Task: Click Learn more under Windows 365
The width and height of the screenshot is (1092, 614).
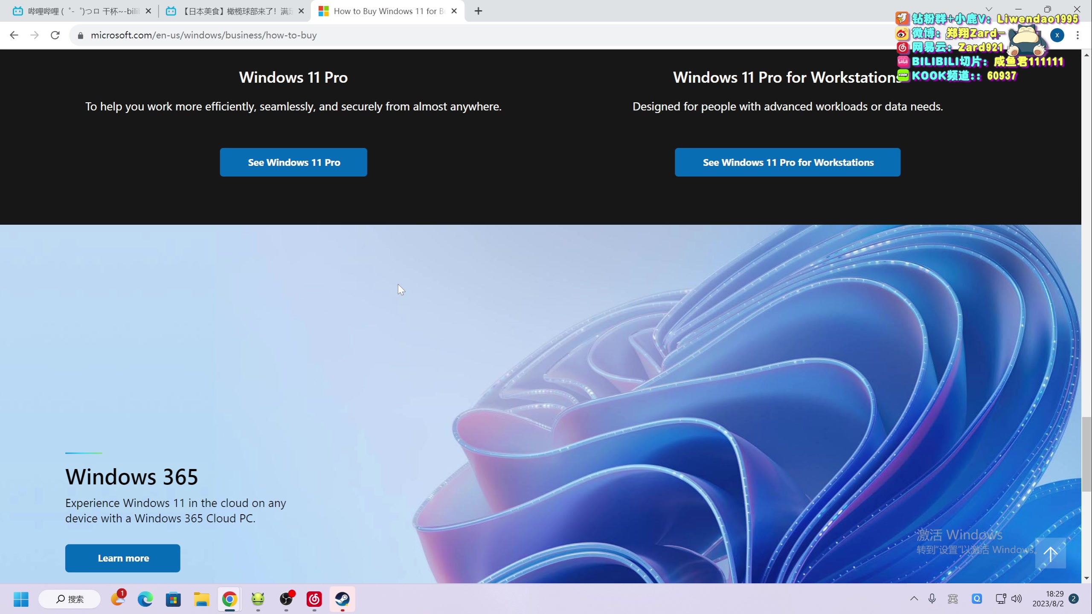Action: 123,558
